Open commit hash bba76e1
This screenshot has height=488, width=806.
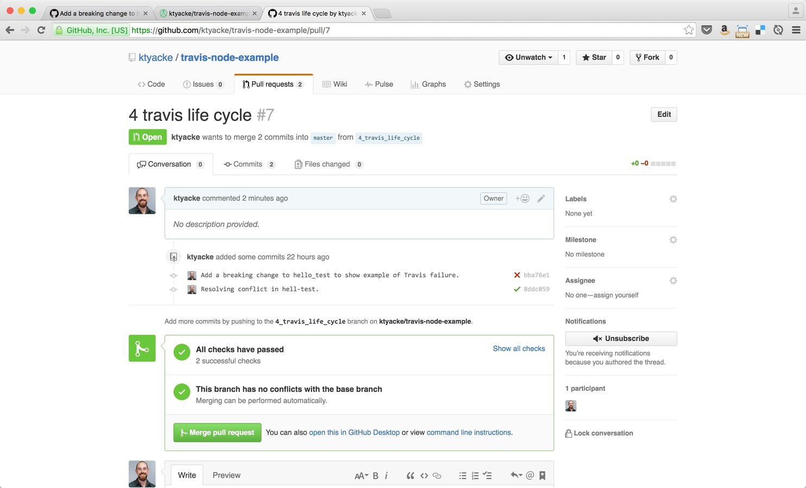(x=536, y=275)
